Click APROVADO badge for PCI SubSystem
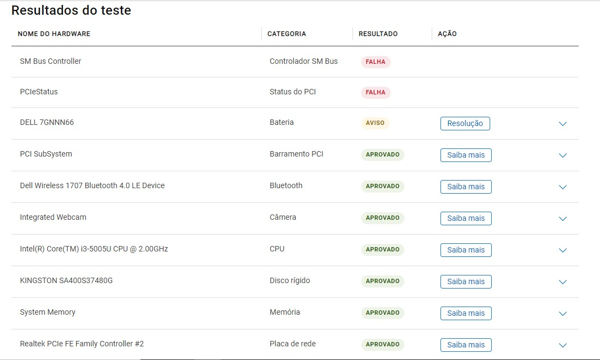 tap(383, 154)
